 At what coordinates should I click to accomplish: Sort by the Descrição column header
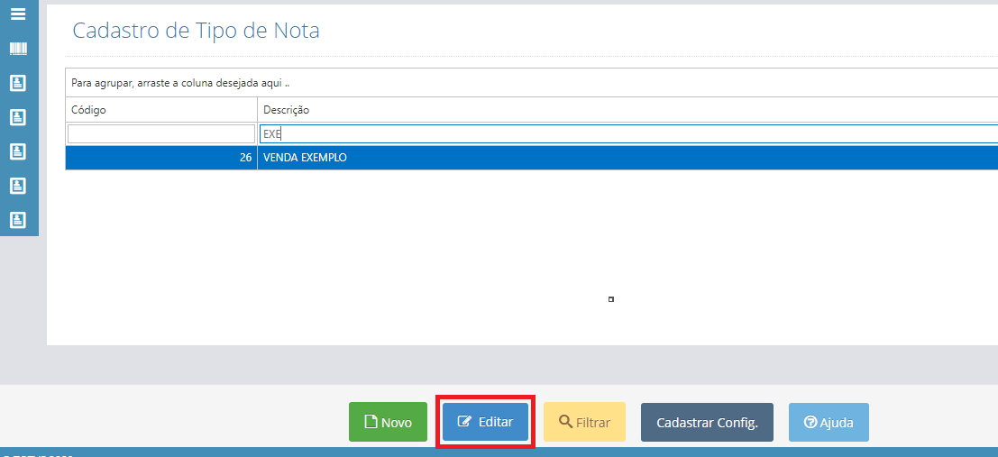click(627, 109)
